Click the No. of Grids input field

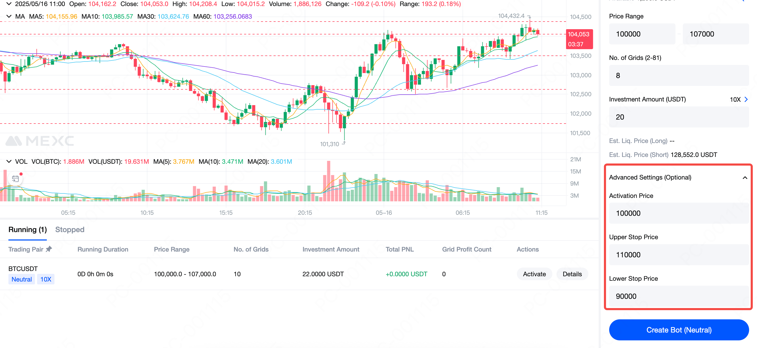pyautogui.click(x=679, y=75)
